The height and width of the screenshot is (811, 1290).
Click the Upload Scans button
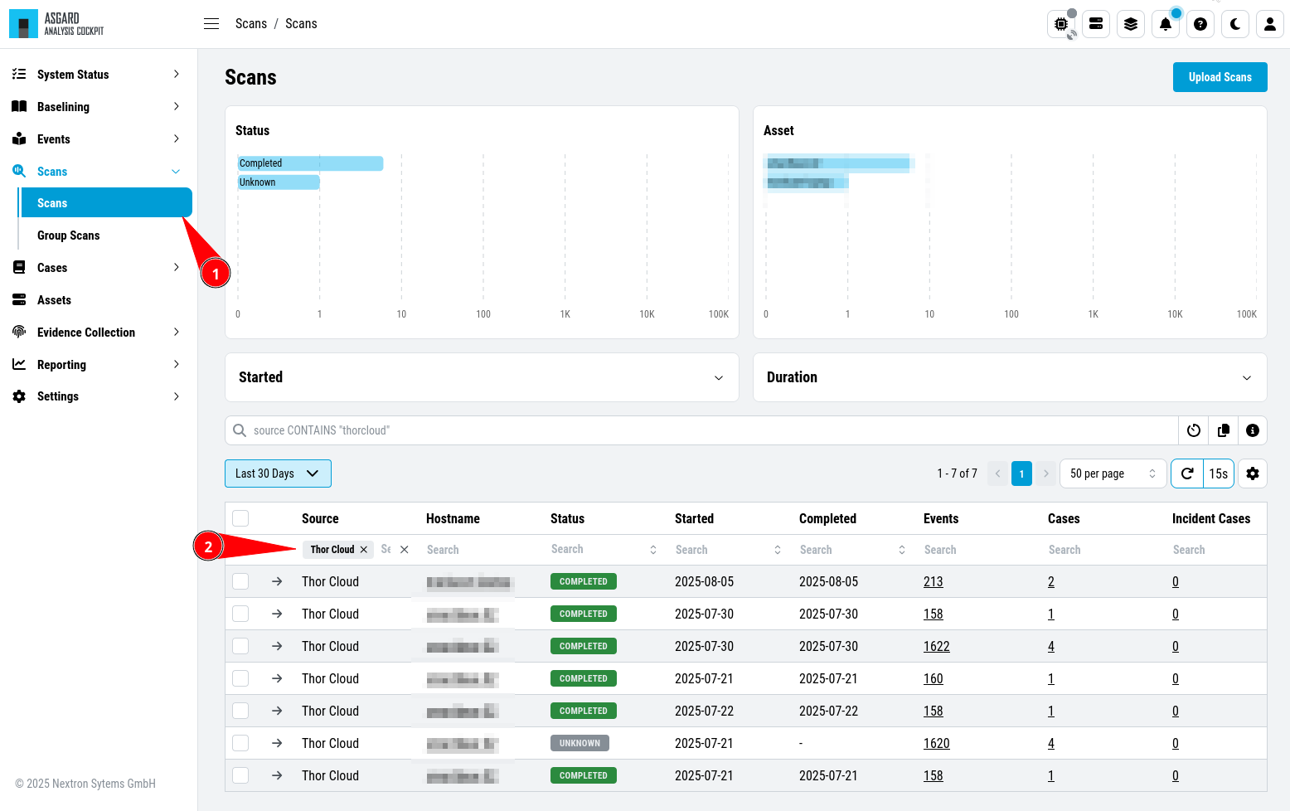pyautogui.click(x=1220, y=77)
